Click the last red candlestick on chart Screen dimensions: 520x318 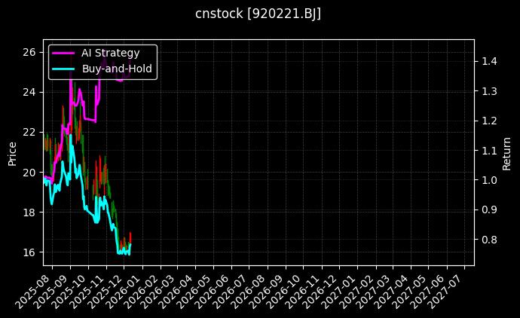point(130,237)
